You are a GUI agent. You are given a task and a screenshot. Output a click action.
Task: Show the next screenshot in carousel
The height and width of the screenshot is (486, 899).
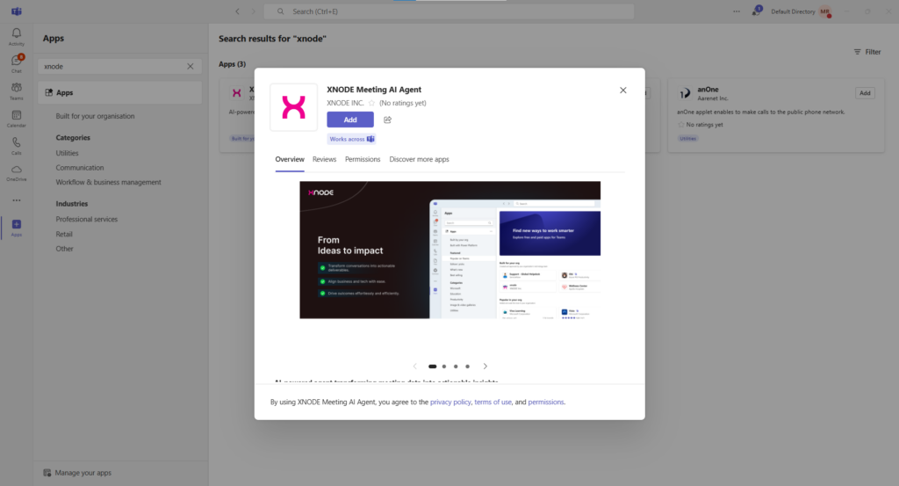pyautogui.click(x=485, y=366)
